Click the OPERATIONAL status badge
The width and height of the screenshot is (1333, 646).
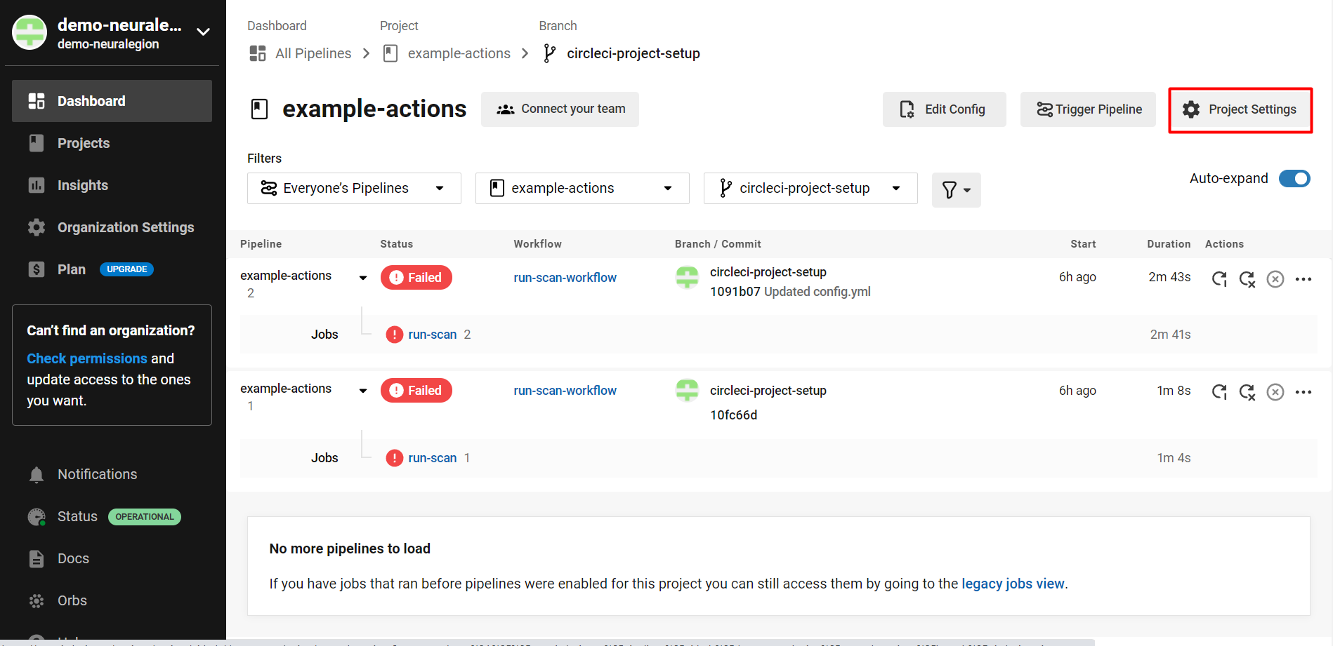coord(145,517)
